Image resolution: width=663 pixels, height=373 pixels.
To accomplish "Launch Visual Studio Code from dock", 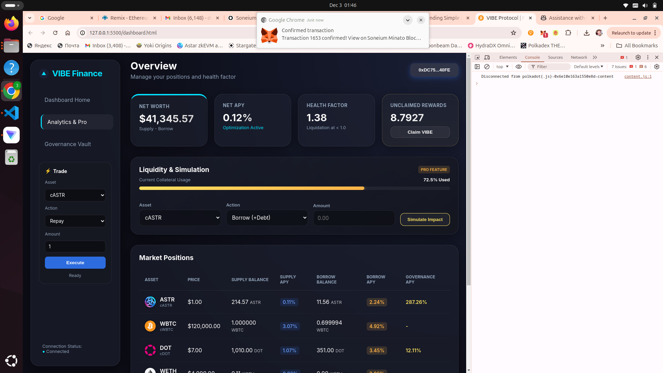I will (x=11, y=113).
